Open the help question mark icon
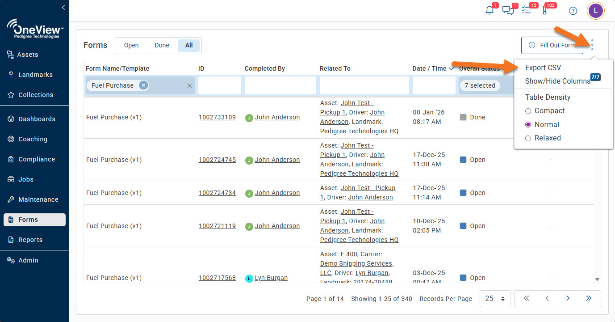 click(573, 11)
